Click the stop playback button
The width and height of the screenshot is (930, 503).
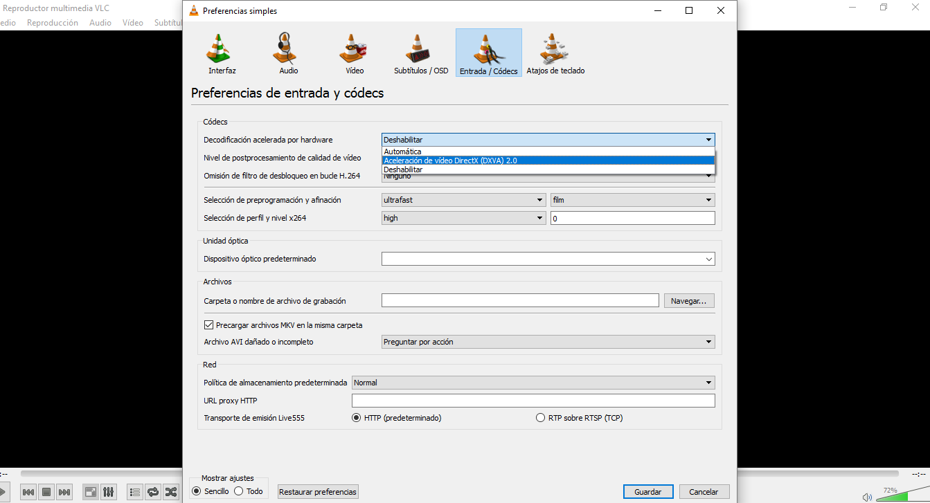pos(46,492)
